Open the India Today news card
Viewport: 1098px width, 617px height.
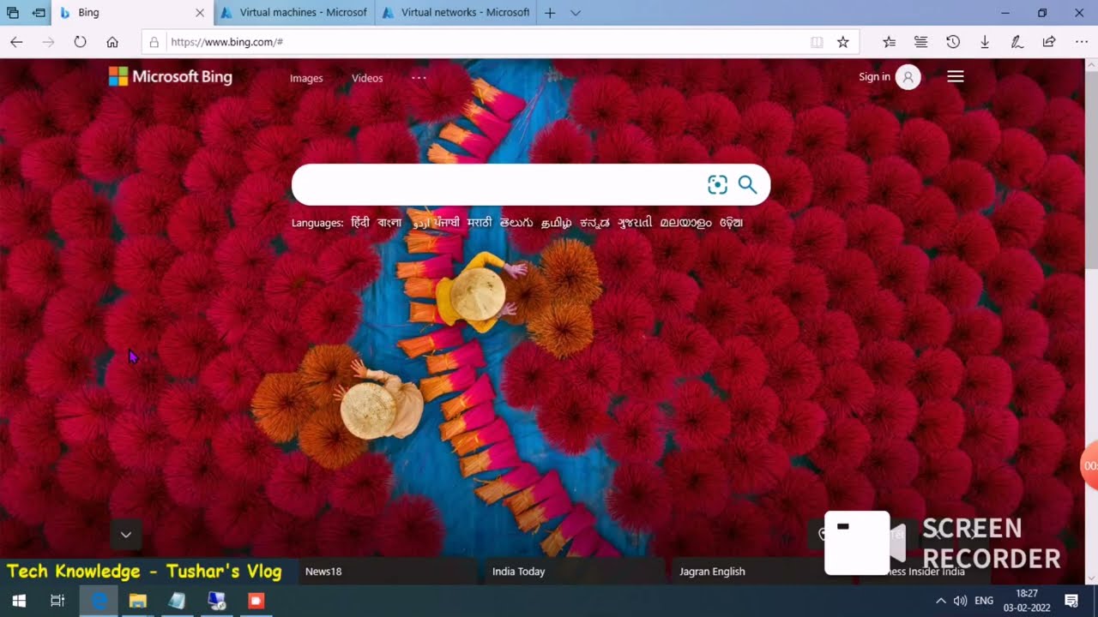[575, 572]
